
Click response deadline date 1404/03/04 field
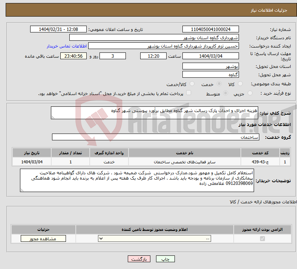210,56
